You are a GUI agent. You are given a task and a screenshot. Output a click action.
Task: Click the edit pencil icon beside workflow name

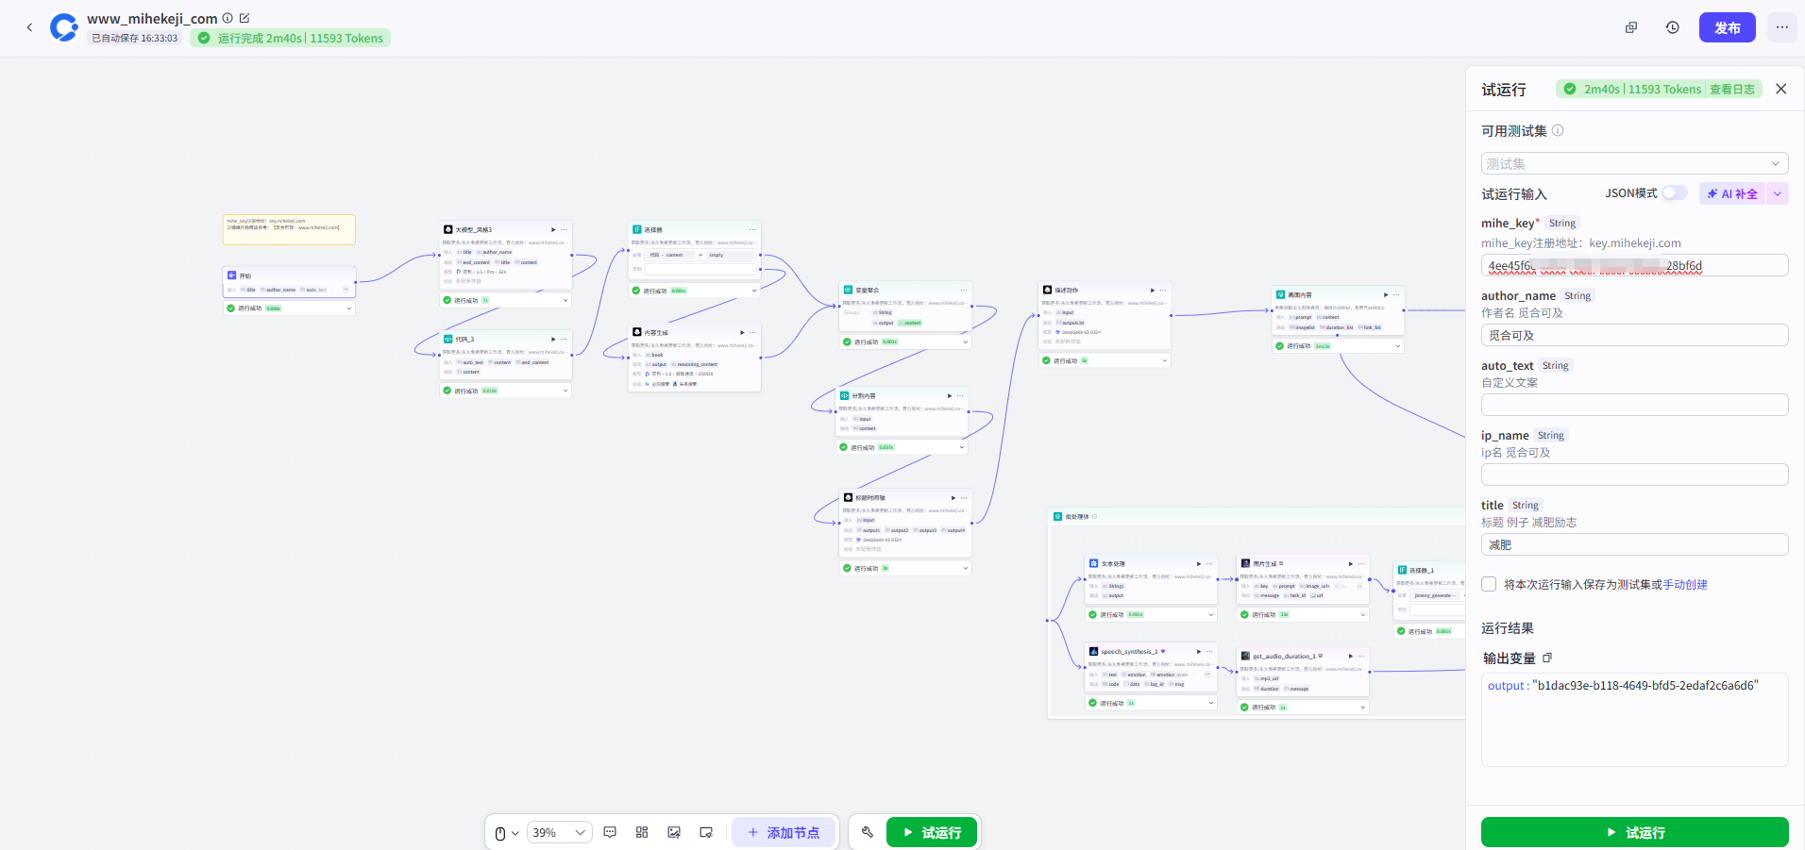245,18
